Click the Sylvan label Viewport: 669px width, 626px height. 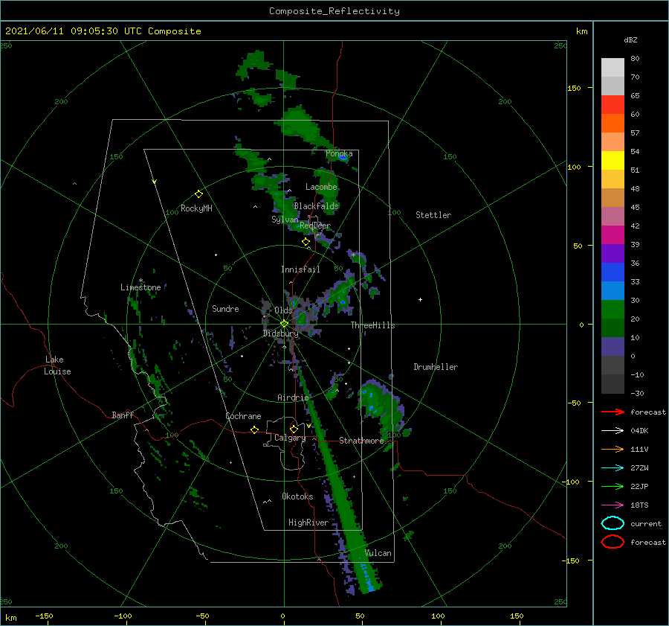point(285,220)
